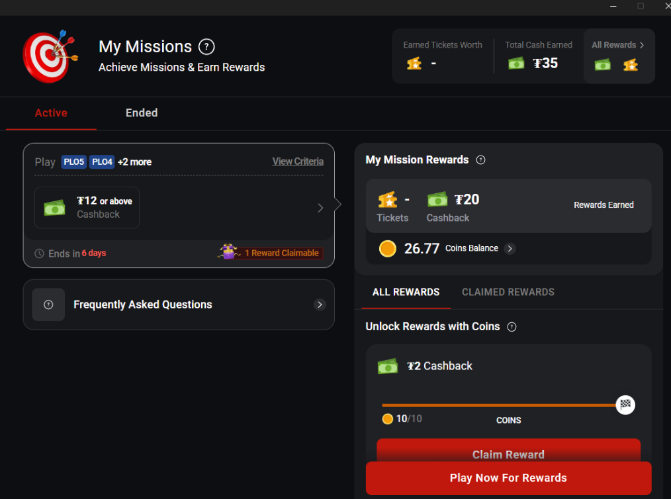Open the View Criteria link
This screenshot has width=671, height=499.
[298, 161]
